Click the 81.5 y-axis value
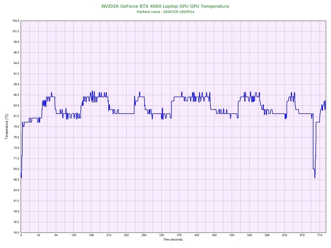331x248 pixels. click(x=16, y=116)
